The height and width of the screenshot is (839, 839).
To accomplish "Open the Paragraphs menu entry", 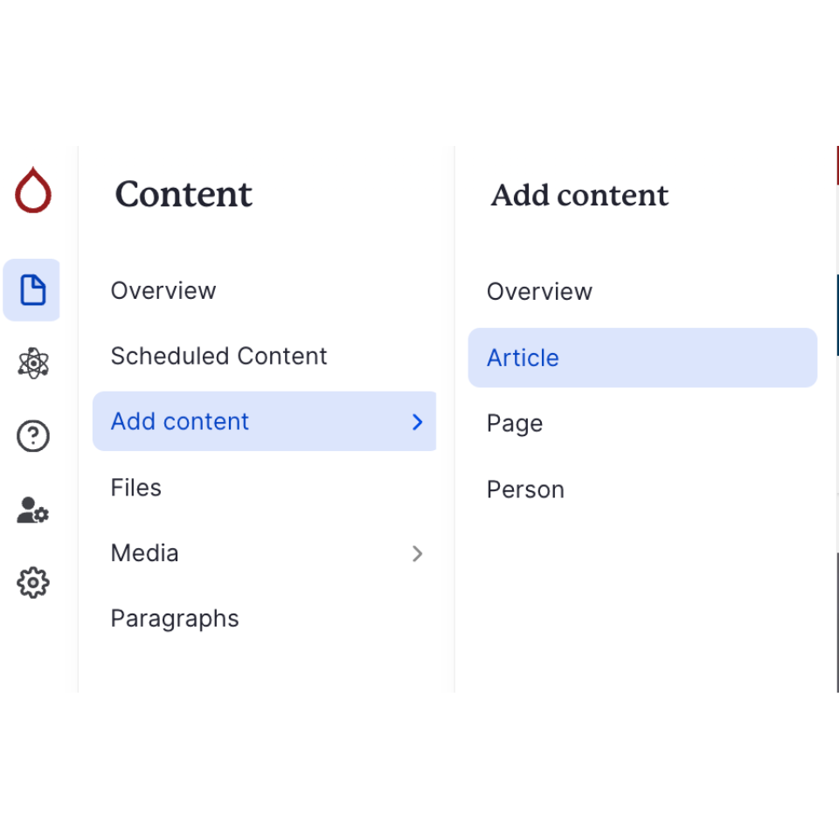I will coord(175,619).
